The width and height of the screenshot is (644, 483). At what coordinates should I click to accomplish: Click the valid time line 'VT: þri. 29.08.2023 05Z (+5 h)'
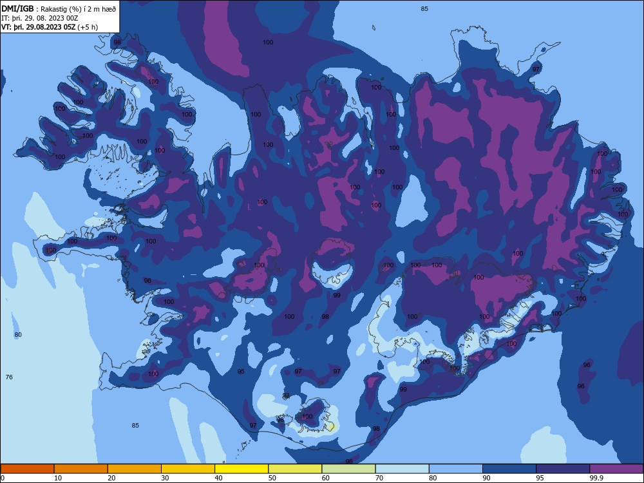50,27
